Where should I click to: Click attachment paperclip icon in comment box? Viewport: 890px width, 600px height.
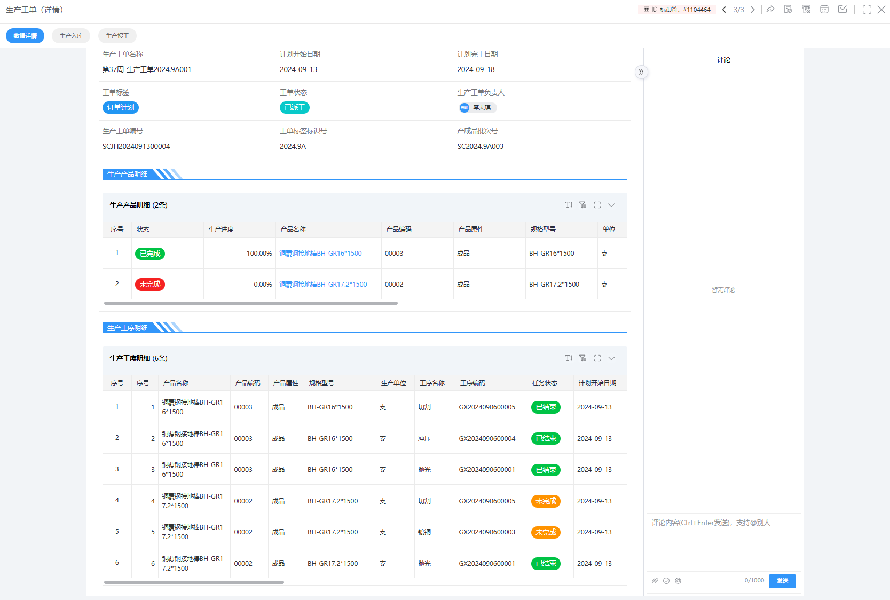pyautogui.click(x=655, y=581)
